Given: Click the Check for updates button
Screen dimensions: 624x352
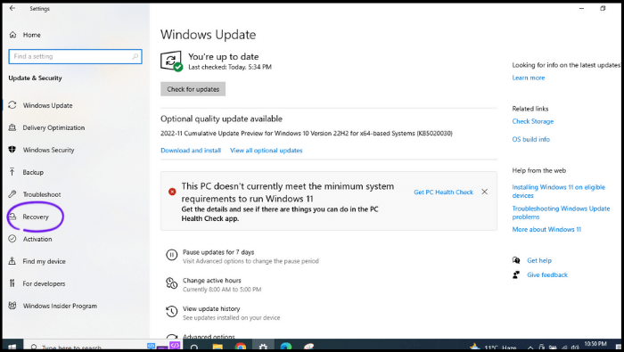Looking at the screenshot, I should click(193, 89).
